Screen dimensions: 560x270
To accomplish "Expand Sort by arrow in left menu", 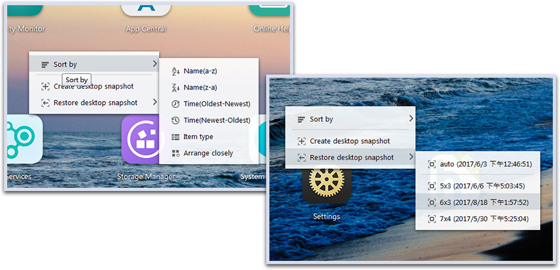I will coord(155,64).
